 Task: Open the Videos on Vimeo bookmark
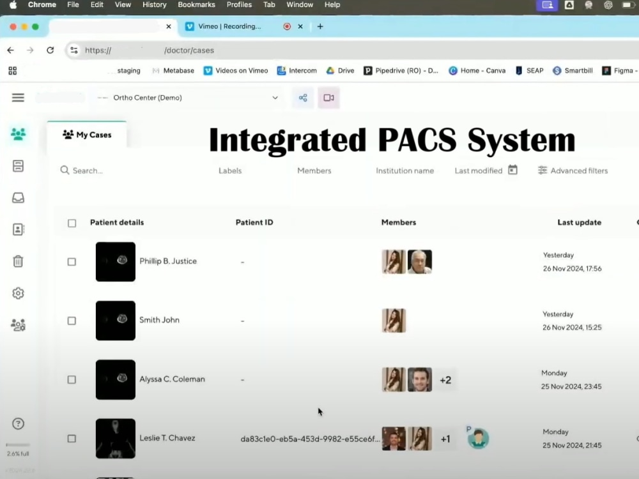[x=236, y=70]
